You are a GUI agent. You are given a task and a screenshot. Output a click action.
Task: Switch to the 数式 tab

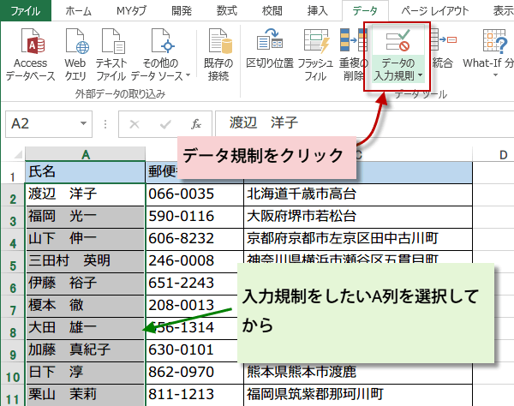227,10
